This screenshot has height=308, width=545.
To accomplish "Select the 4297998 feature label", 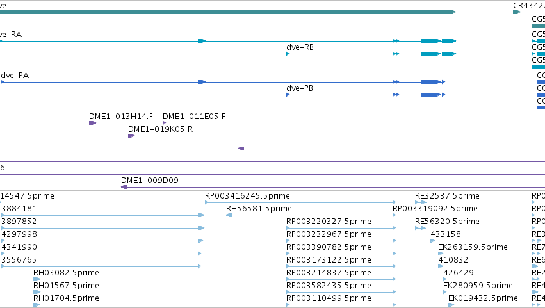I will click(x=19, y=234).
